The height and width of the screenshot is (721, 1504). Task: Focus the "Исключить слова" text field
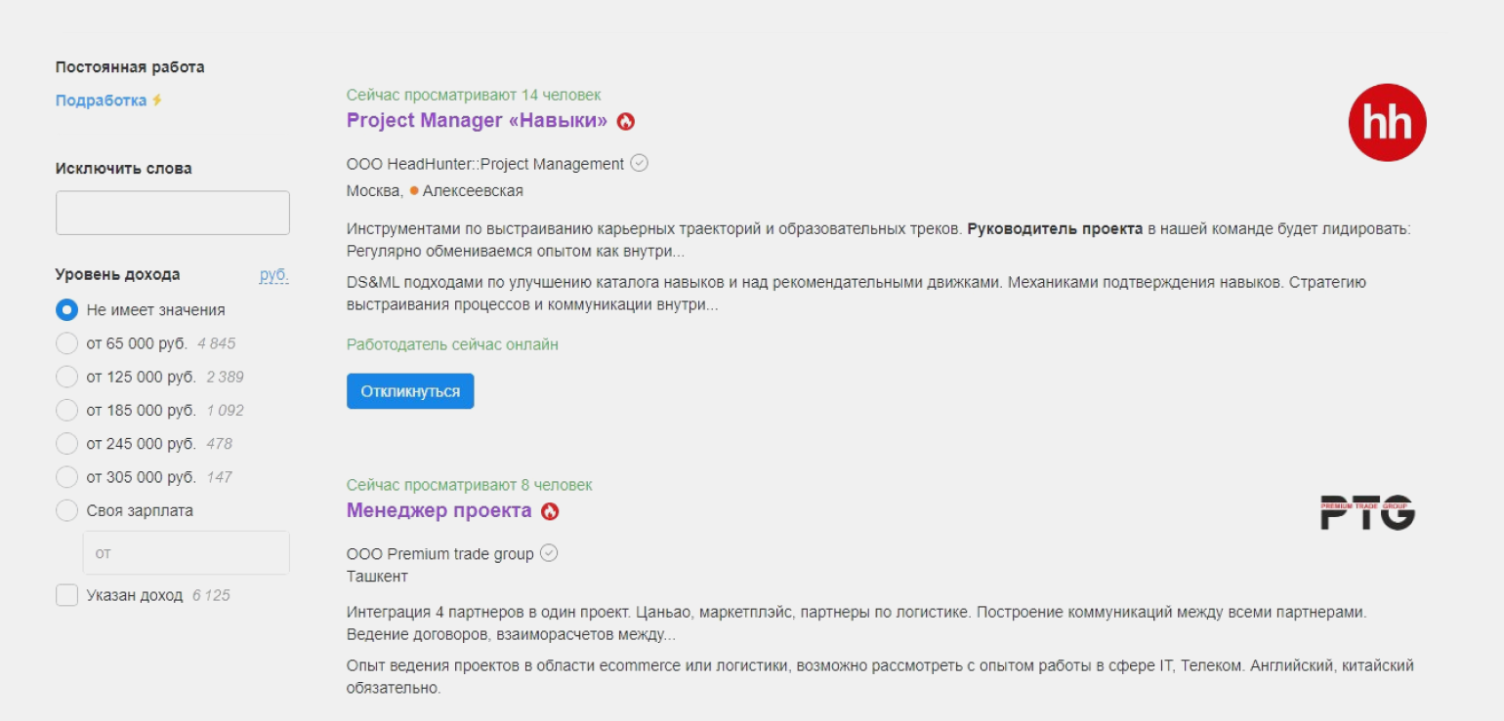tap(173, 213)
